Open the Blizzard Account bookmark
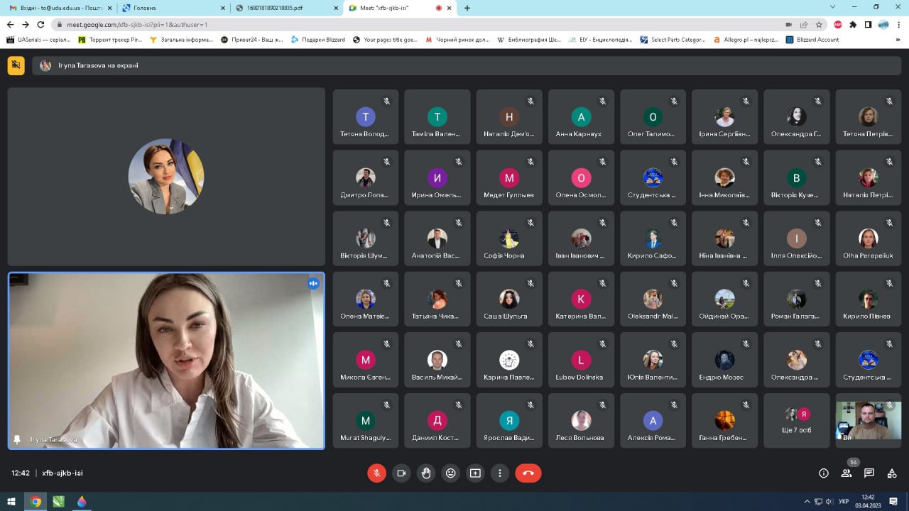 pyautogui.click(x=812, y=40)
